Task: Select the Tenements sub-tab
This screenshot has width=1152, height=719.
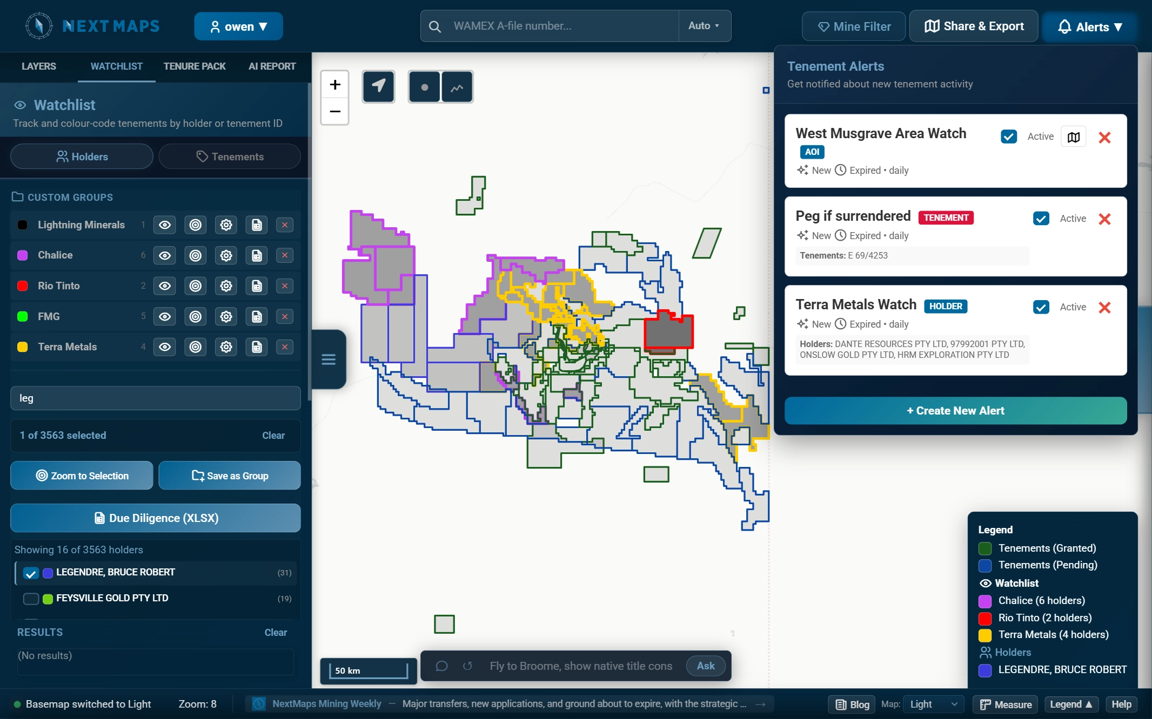Action: 230,157
